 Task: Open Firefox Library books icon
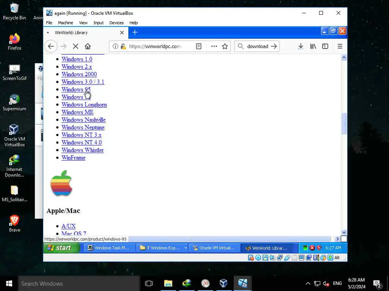[x=313, y=46]
